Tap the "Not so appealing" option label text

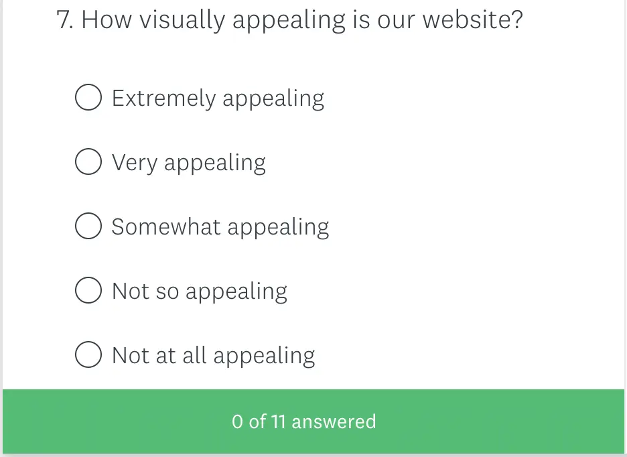(199, 291)
